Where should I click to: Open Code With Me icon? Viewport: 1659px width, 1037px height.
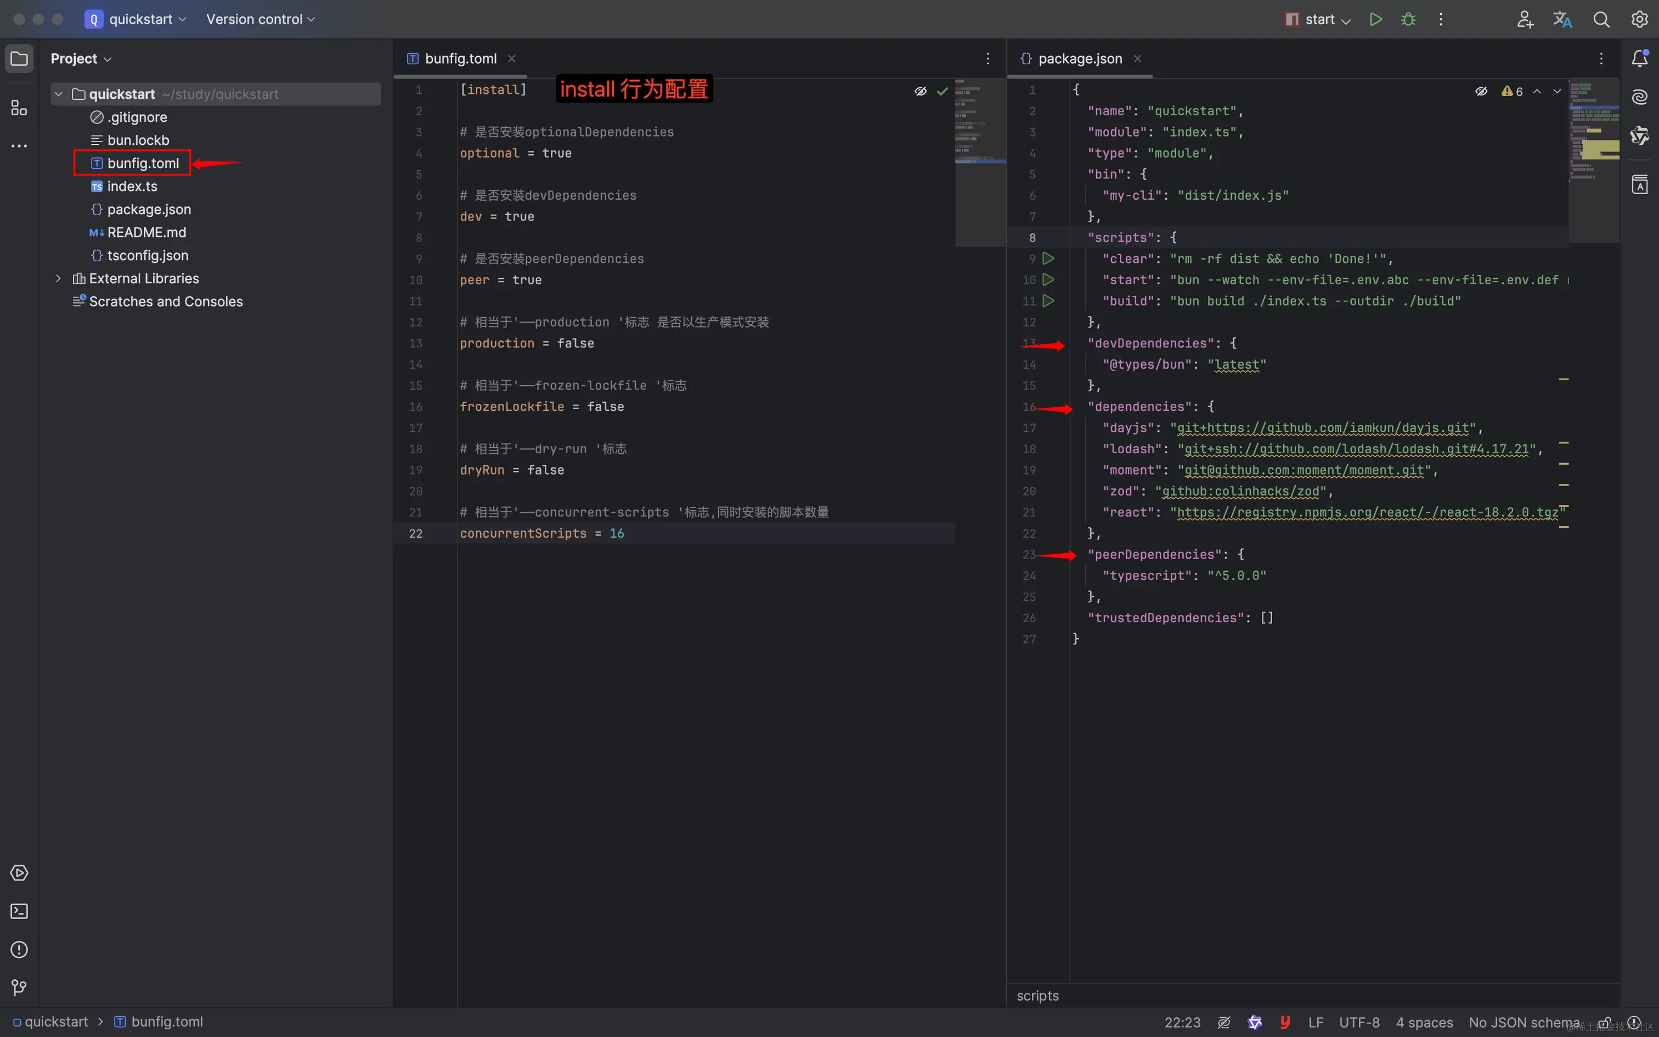1525,19
